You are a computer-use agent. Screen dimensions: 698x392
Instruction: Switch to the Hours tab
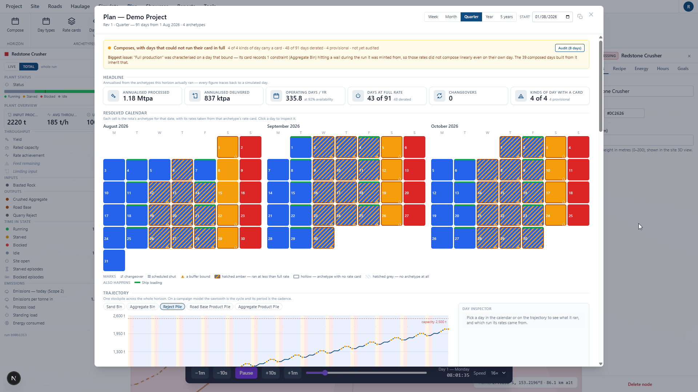coord(663,69)
